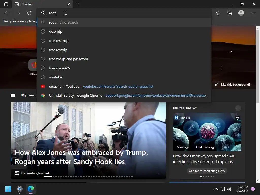Refresh the page
260x195 pixels.
point(29,13)
